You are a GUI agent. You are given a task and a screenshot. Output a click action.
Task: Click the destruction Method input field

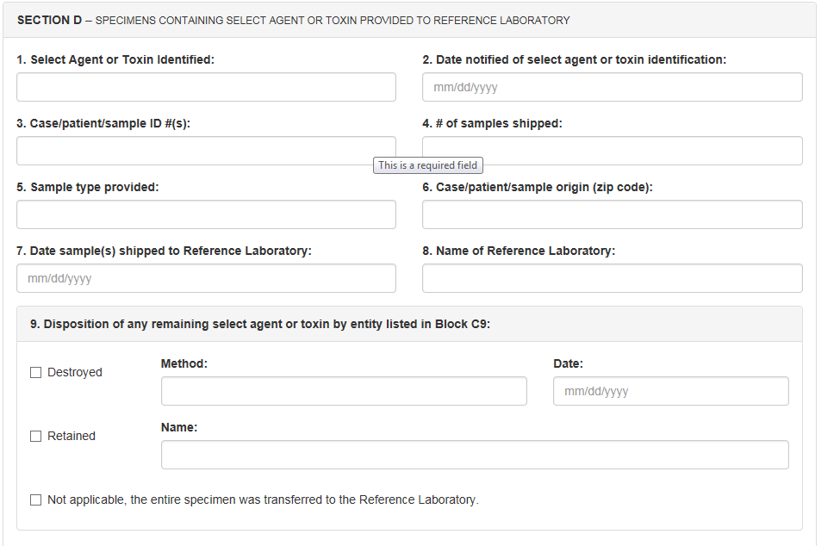[x=344, y=391]
